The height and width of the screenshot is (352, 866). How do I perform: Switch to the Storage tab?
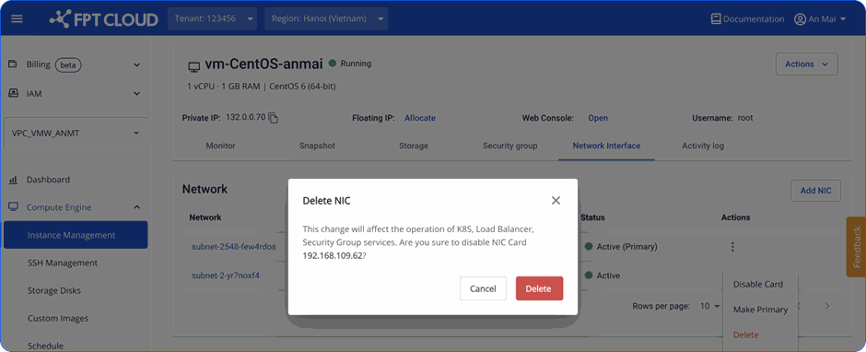click(x=414, y=146)
